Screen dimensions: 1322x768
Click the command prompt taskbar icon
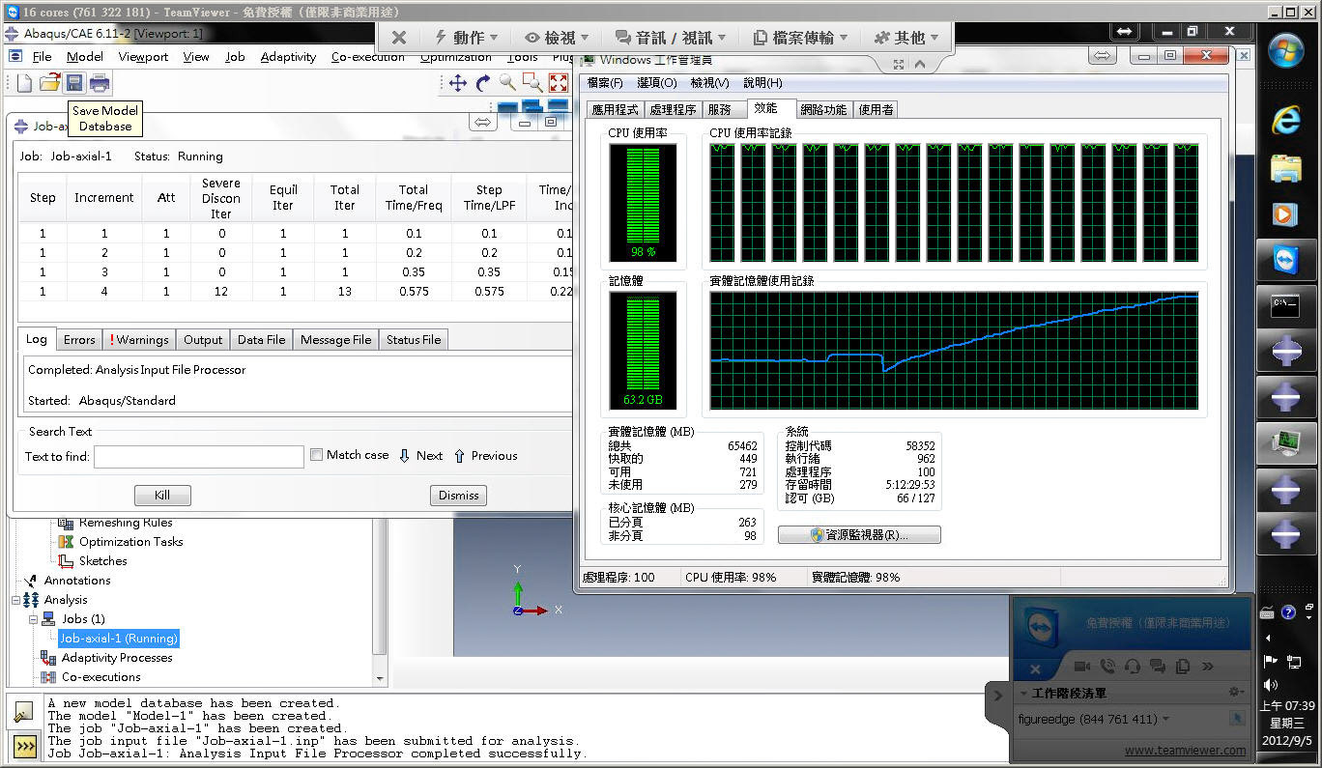(x=1285, y=306)
